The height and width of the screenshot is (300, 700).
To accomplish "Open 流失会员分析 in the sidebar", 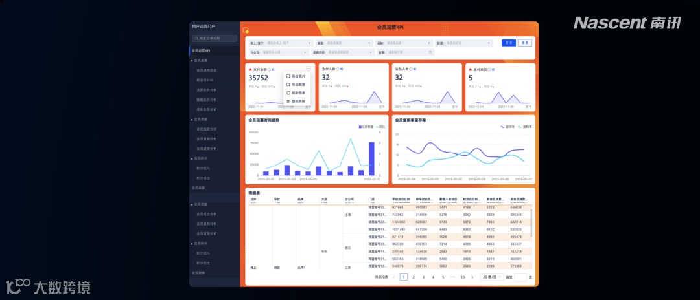I will coord(207,109).
